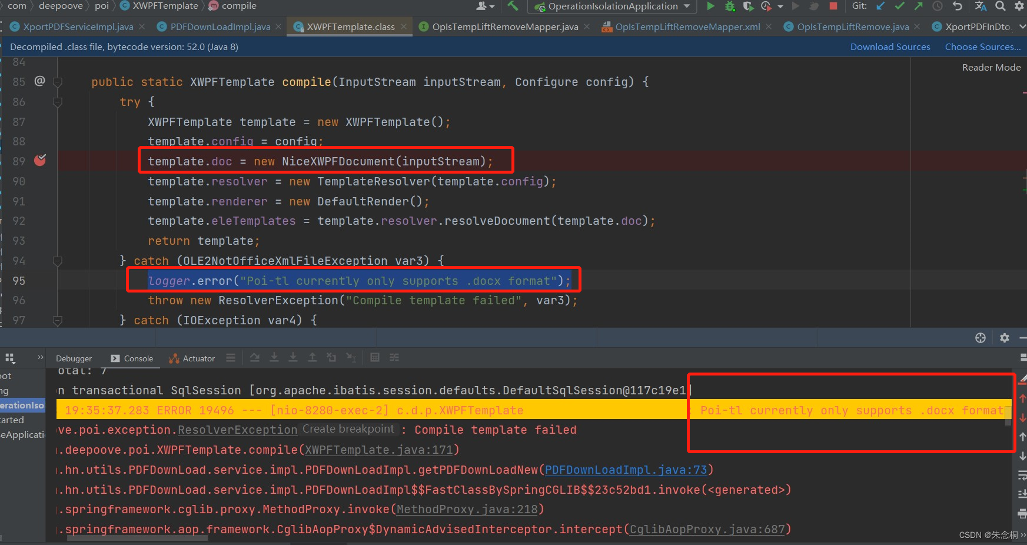Image resolution: width=1027 pixels, height=545 pixels.
Task: Toggle Reader Mode in editor
Action: click(x=991, y=67)
